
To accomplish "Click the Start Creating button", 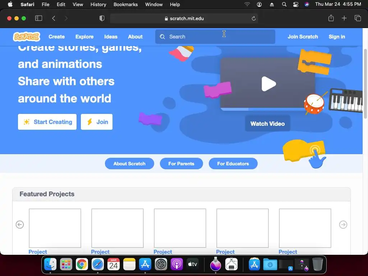I will click(x=47, y=122).
